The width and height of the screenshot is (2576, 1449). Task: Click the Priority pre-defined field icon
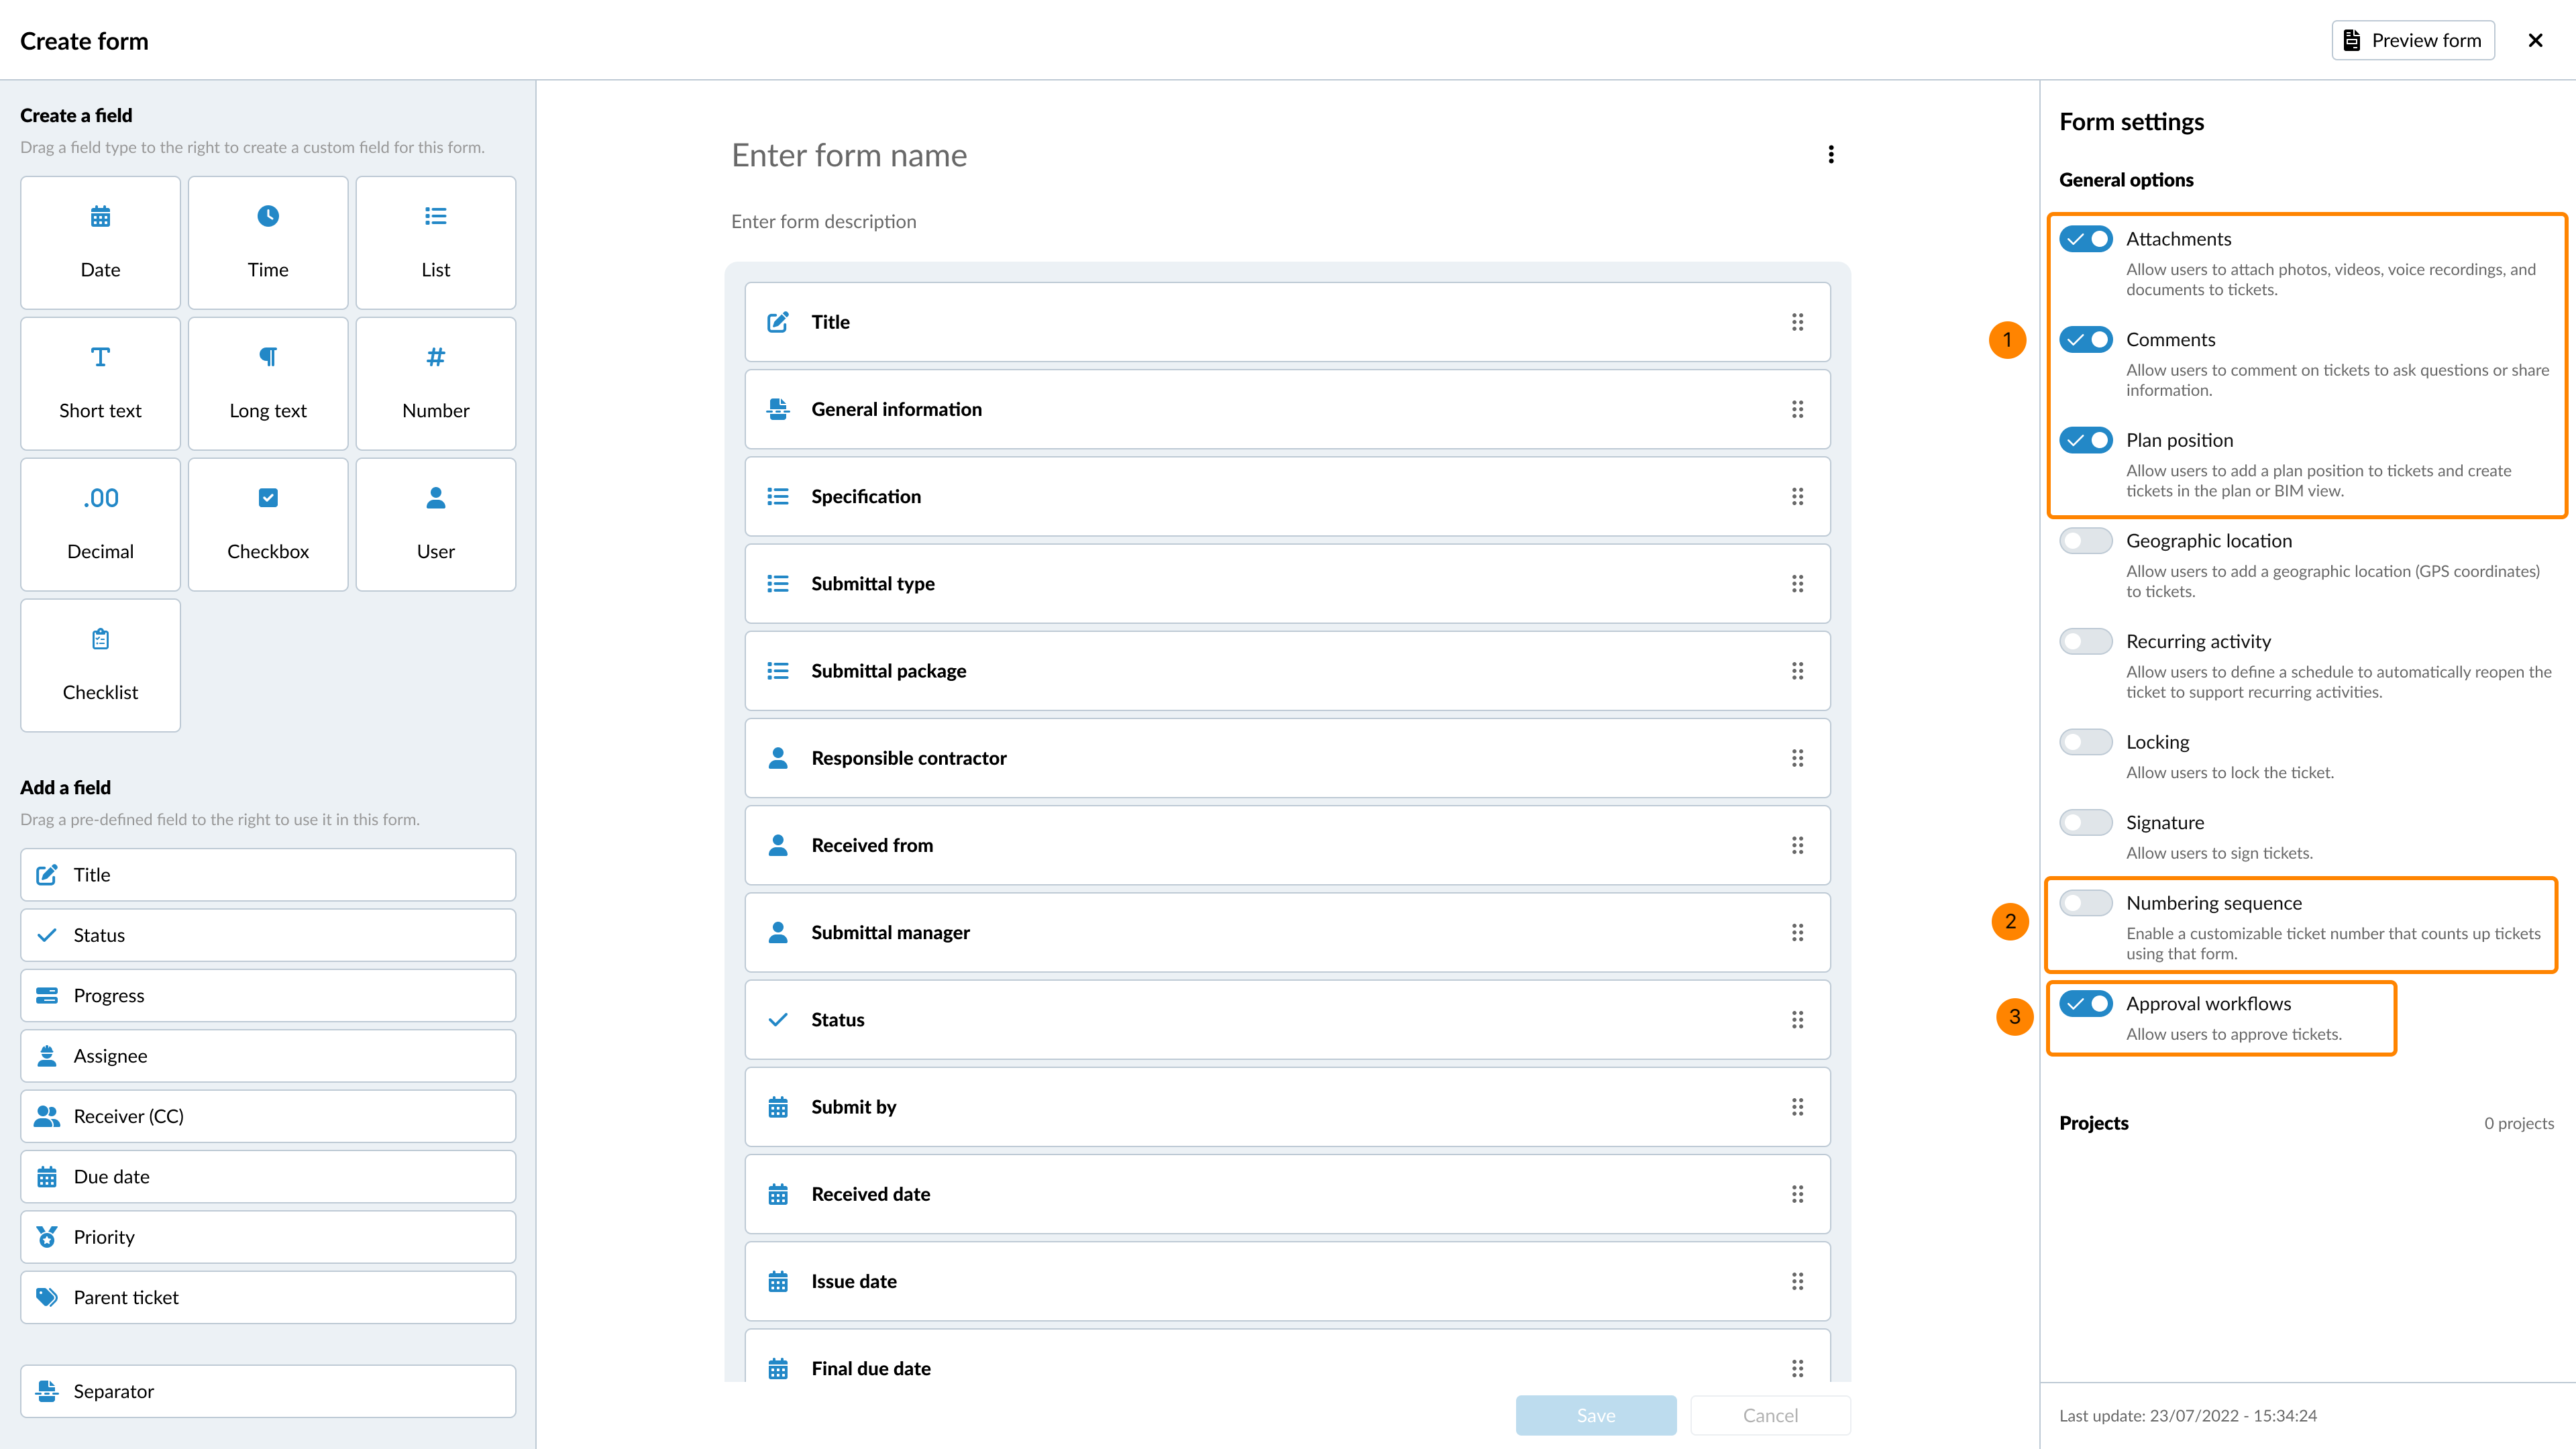[47, 1237]
